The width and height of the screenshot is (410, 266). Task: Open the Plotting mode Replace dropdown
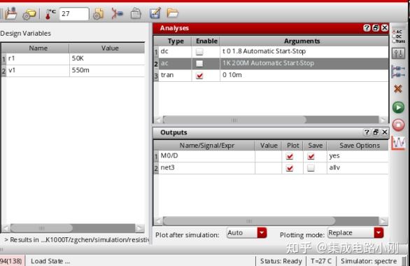tap(355, 233)
